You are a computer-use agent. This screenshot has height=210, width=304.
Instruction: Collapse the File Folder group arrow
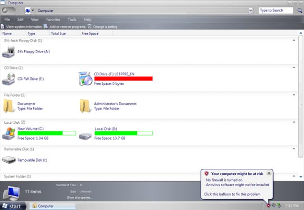(294, 95)
